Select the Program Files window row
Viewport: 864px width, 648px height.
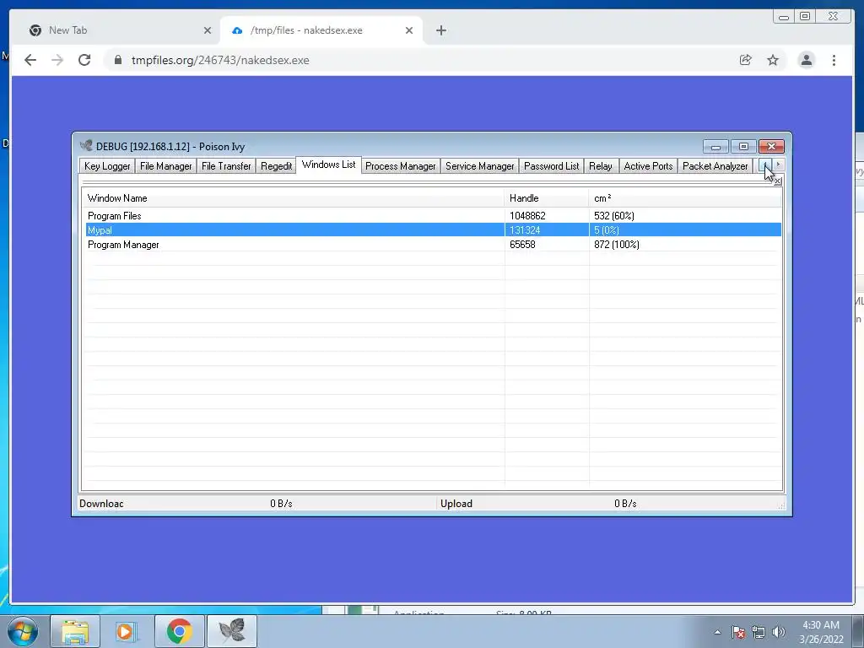433,215
